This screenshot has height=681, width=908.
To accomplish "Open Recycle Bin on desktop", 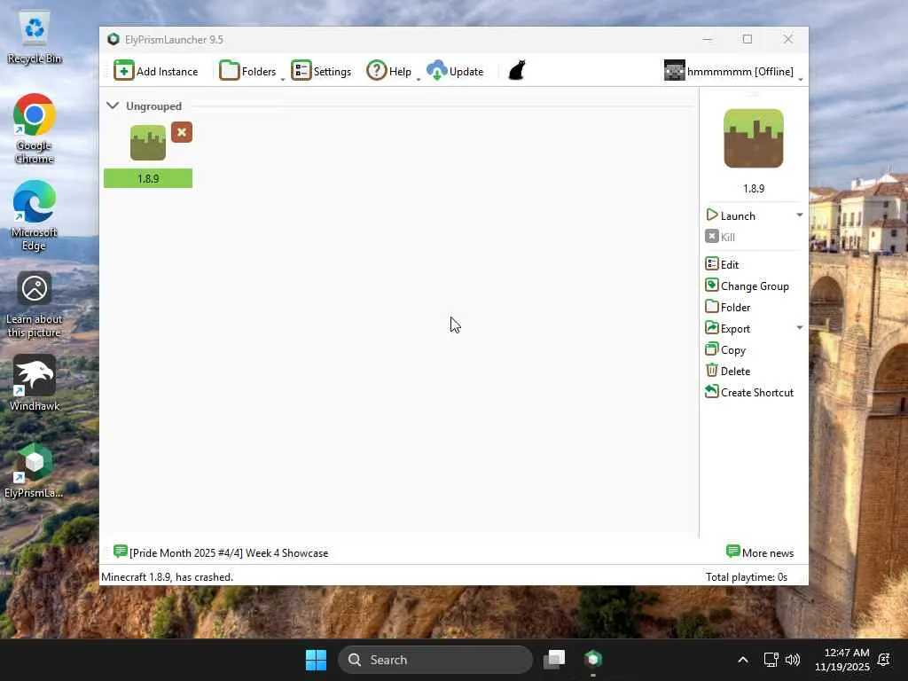I will 35,38.
